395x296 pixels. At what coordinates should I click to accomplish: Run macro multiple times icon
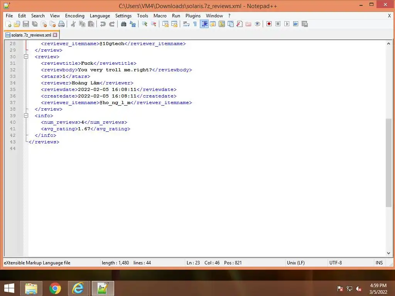click(296, 24)
